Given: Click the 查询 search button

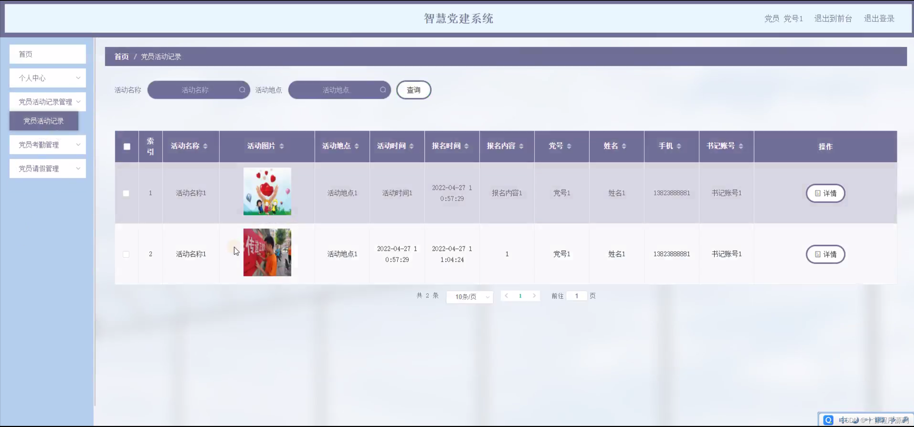Looking at the screenshot, I should 413,90.
